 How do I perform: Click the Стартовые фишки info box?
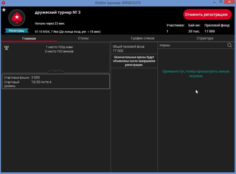(56, 81)
